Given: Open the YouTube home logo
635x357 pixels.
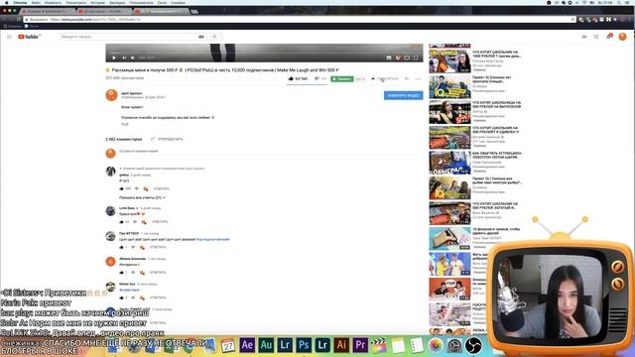Looking at the screenshot, I should (x=29, y=37).
